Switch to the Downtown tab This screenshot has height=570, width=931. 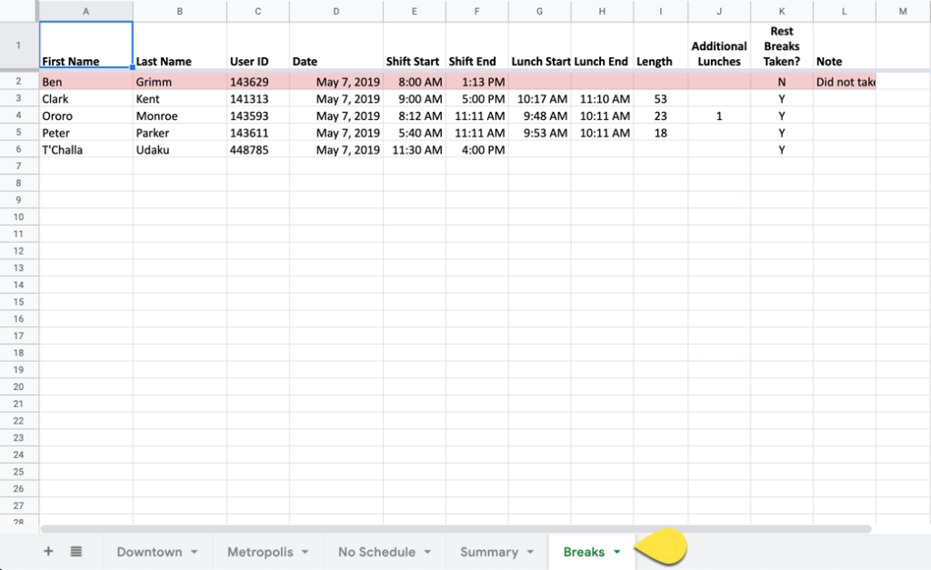point(150,552)
